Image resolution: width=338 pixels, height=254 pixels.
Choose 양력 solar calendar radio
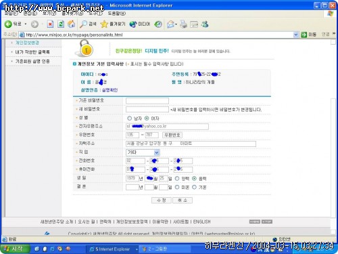[x=177, y=178]
